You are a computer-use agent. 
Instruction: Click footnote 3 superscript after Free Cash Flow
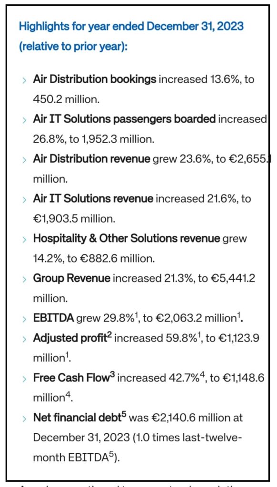[112, 375]
